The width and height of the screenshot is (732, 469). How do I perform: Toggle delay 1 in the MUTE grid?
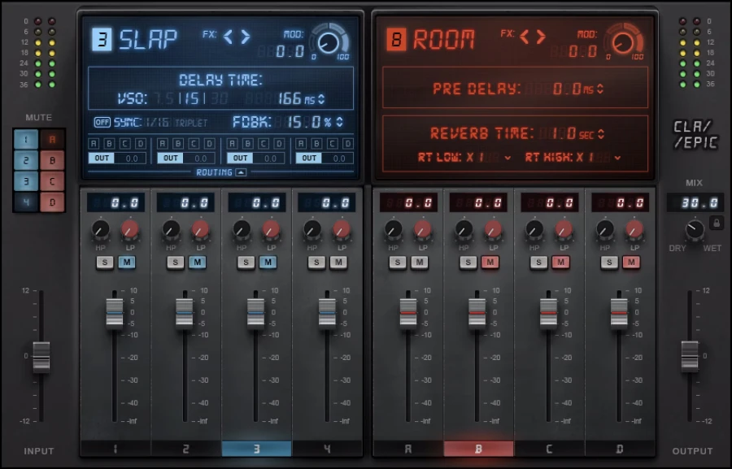pos(26,139)
